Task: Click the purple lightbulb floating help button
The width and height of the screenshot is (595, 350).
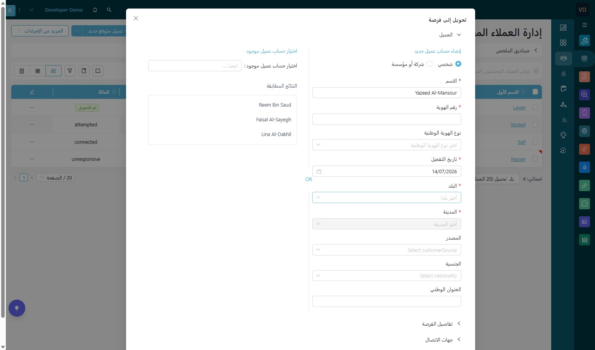Action: click(17, 308)
